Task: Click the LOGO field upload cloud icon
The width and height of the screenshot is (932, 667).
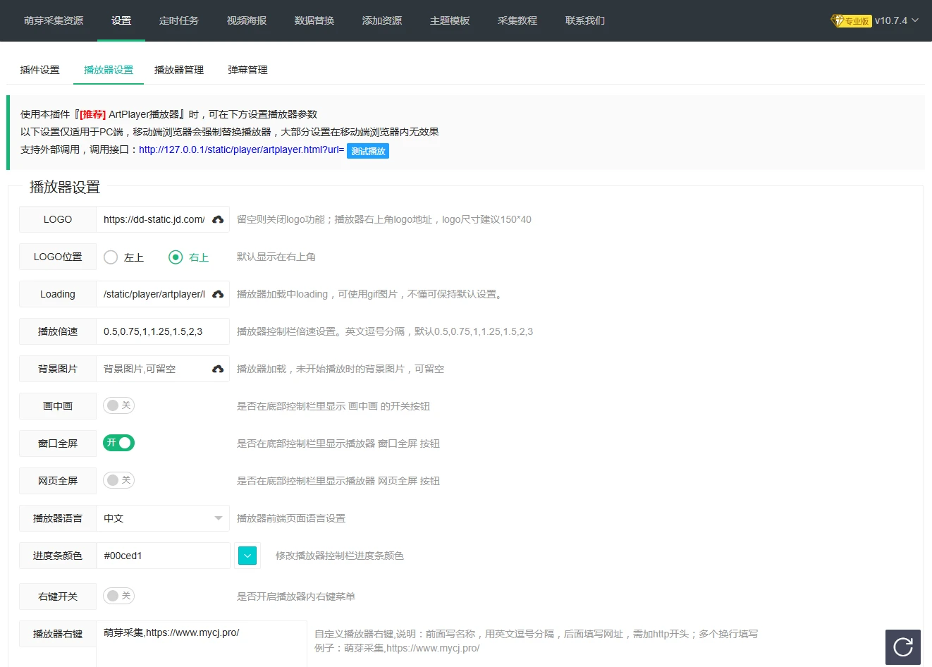Action: [218, 220]
